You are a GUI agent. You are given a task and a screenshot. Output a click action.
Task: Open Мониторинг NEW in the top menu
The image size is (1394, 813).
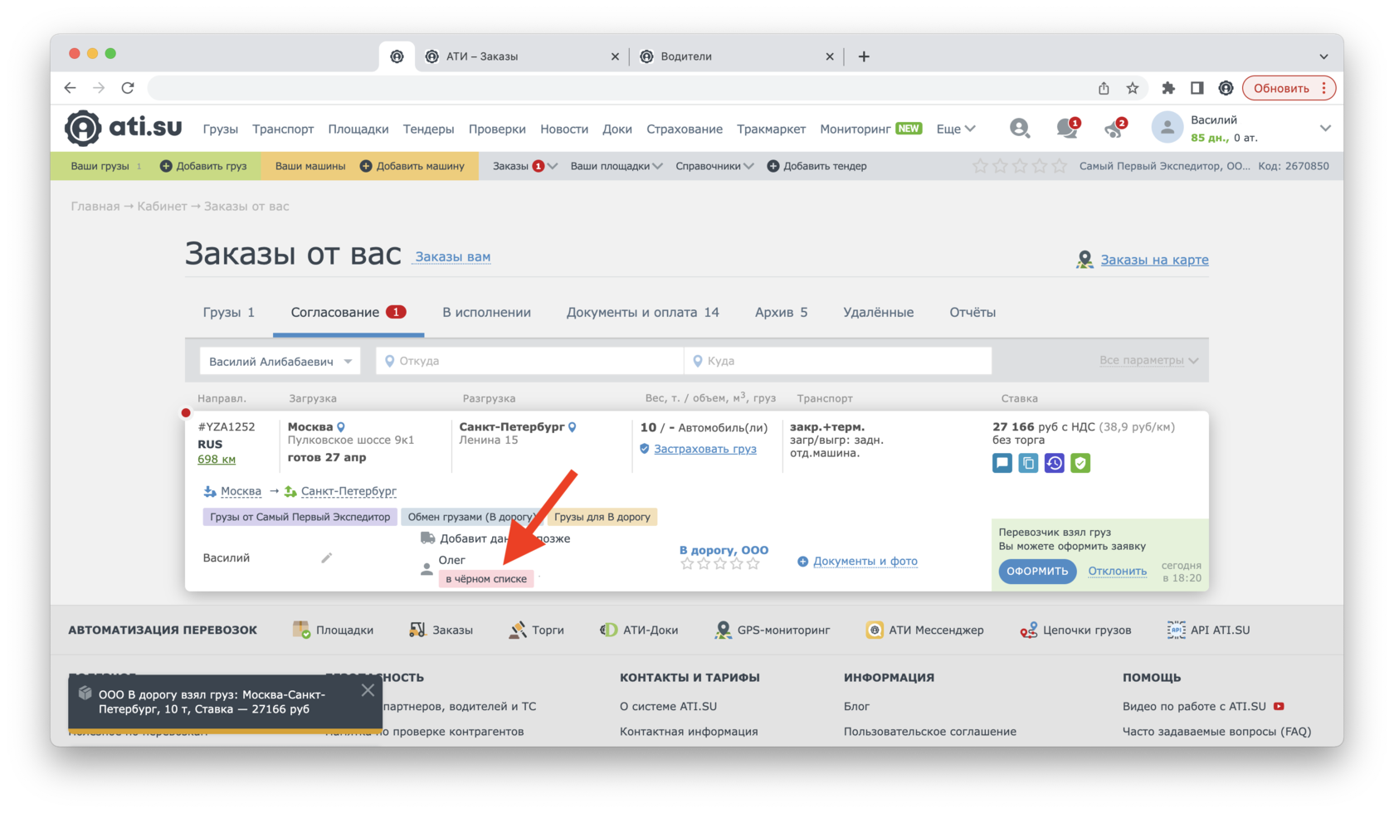pos(870,129)
